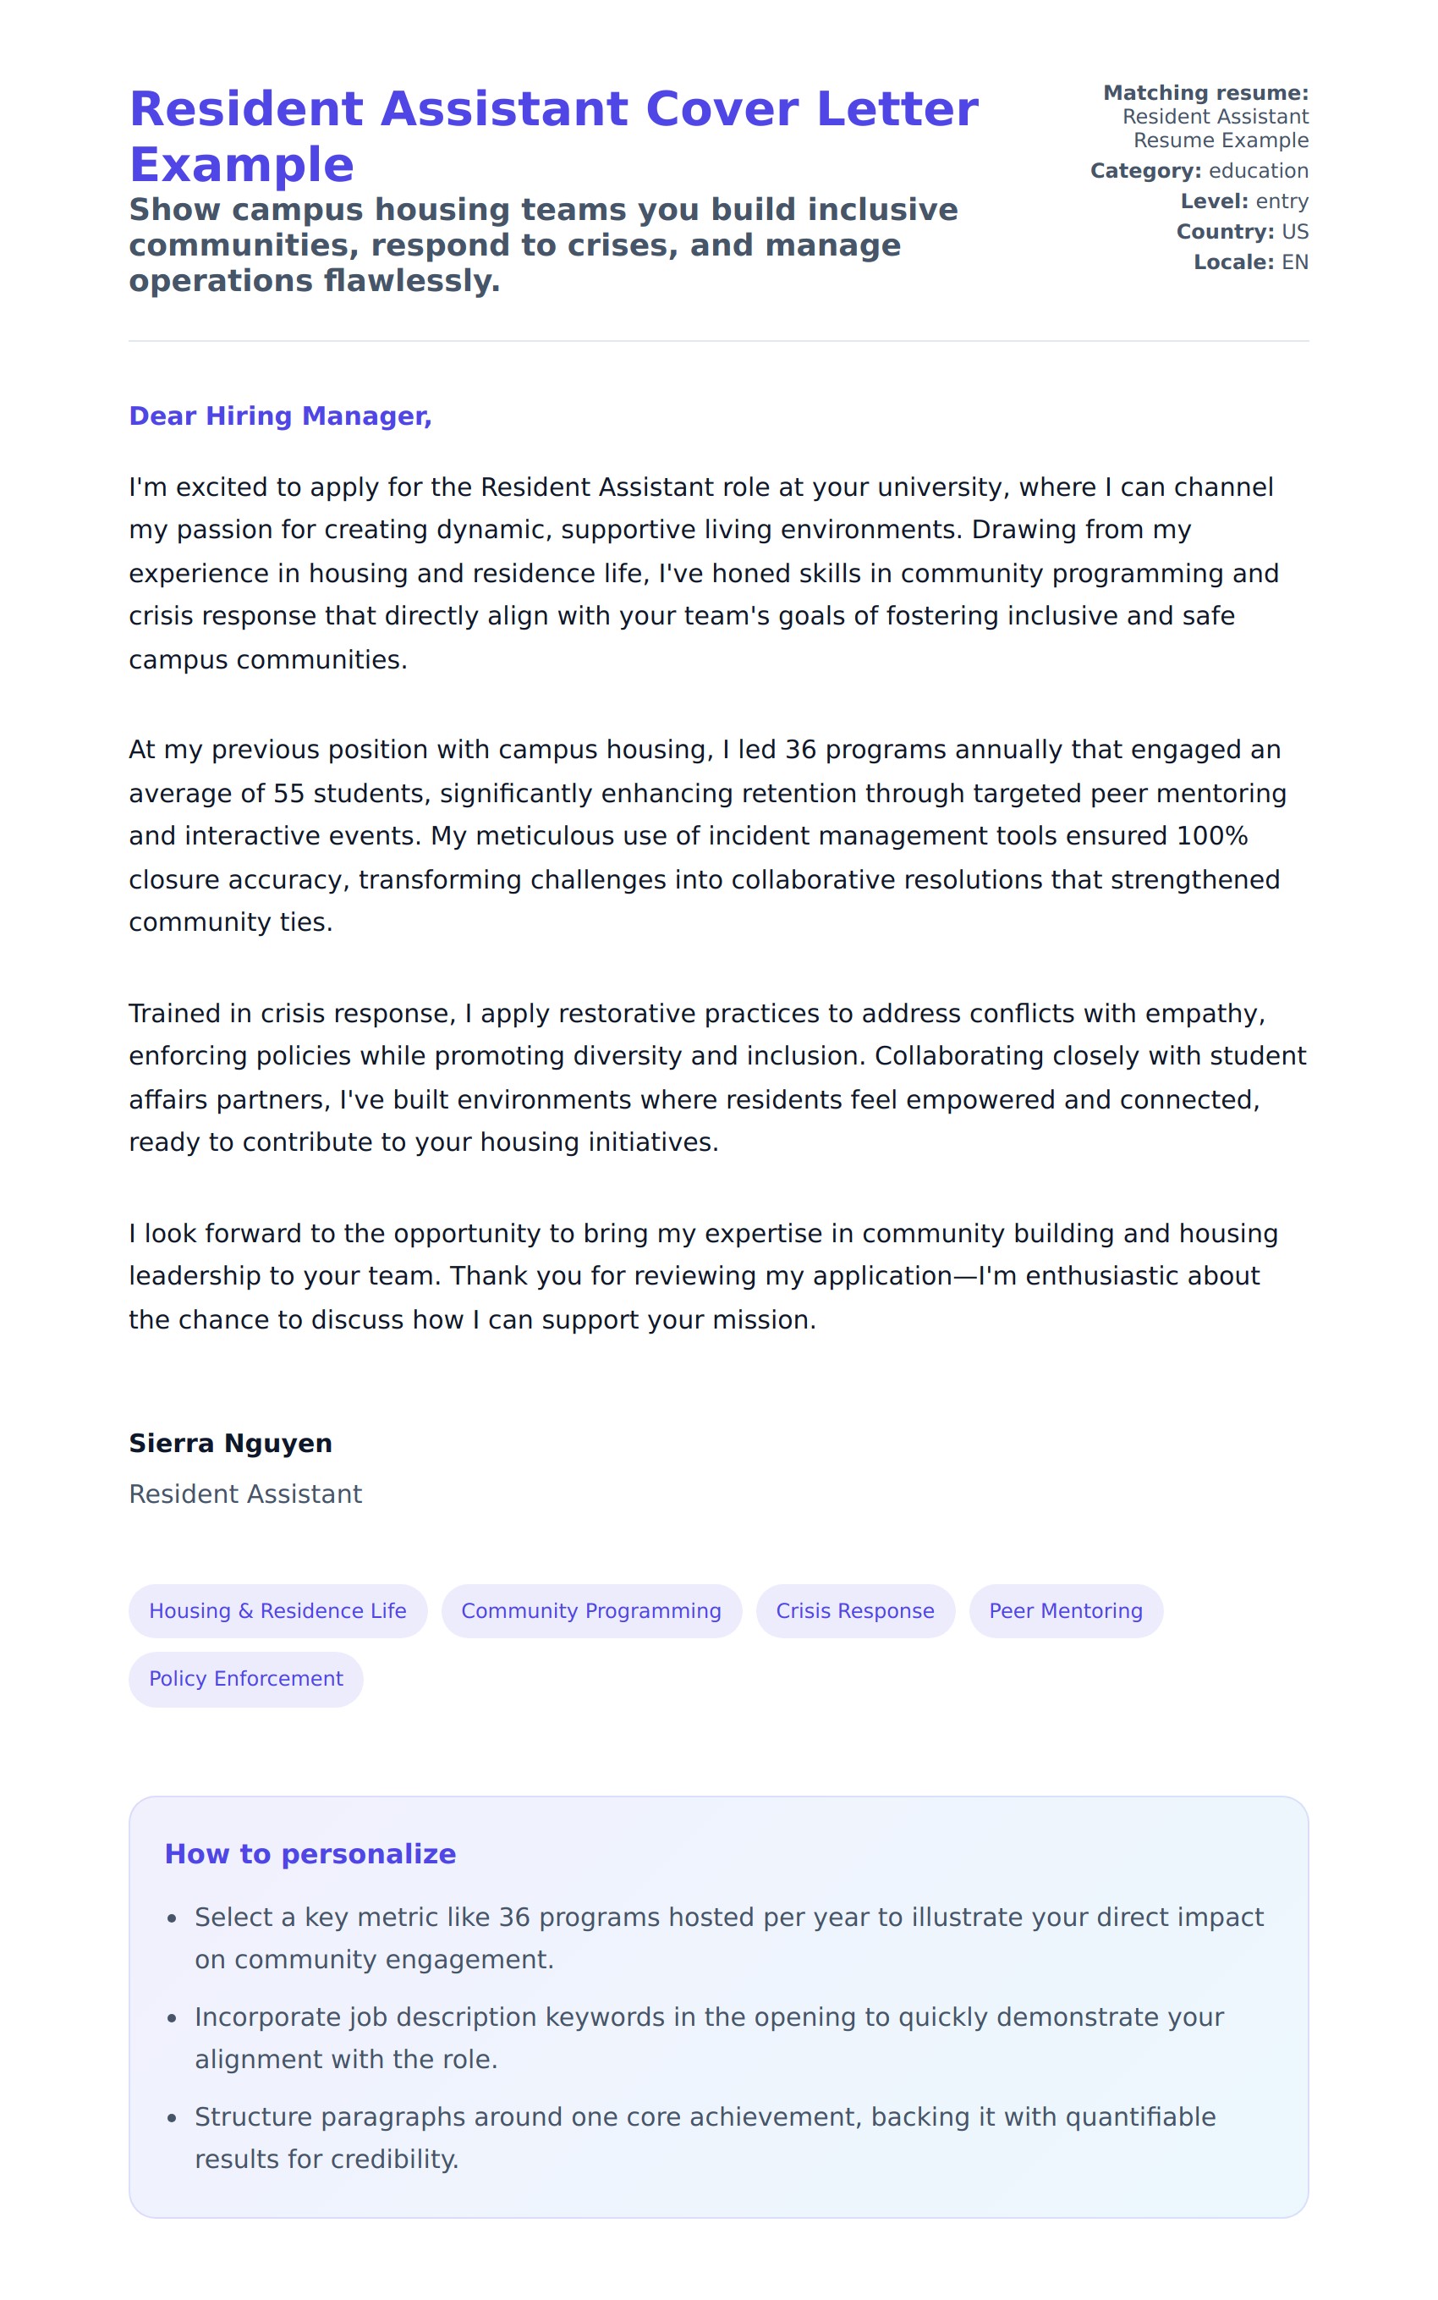
Task: Click the education category value
Action: (x=1257, y=171)
